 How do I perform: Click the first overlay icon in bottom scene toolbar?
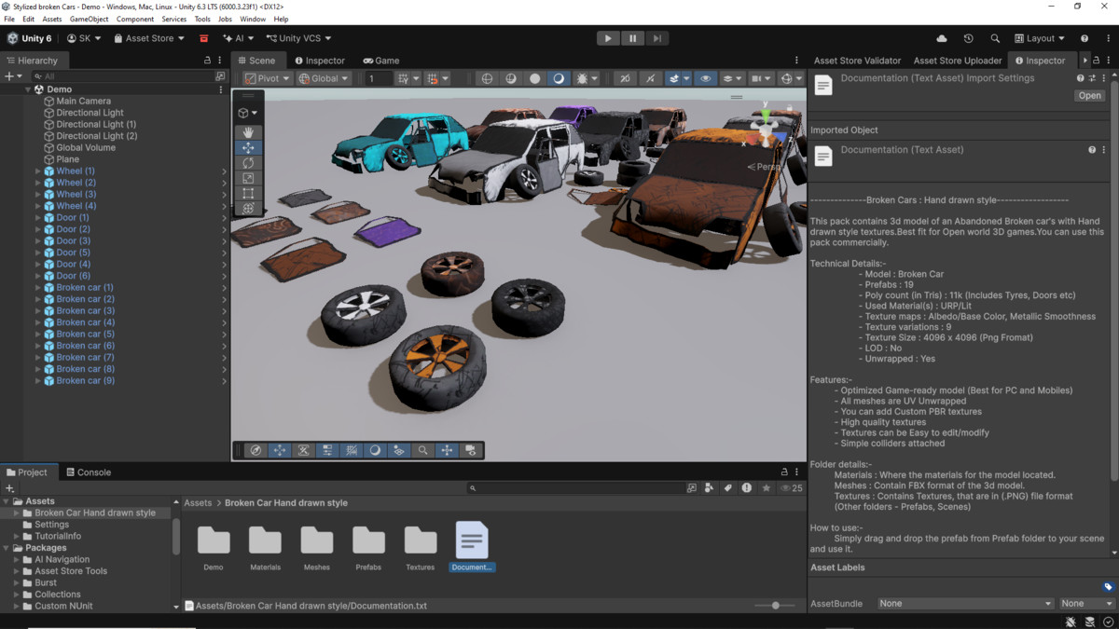(256, 450)
